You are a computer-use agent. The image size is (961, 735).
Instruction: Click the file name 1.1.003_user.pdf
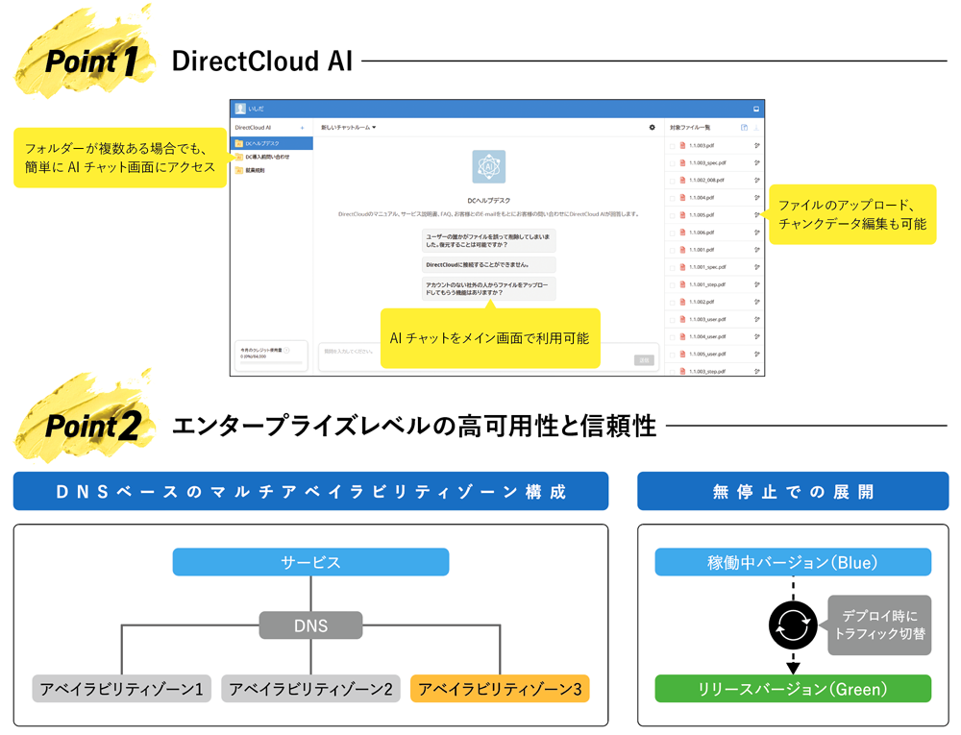pyautogui.click(x=707, y=319)
